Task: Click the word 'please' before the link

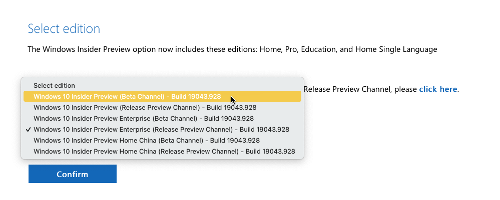Action: (406, 89)
